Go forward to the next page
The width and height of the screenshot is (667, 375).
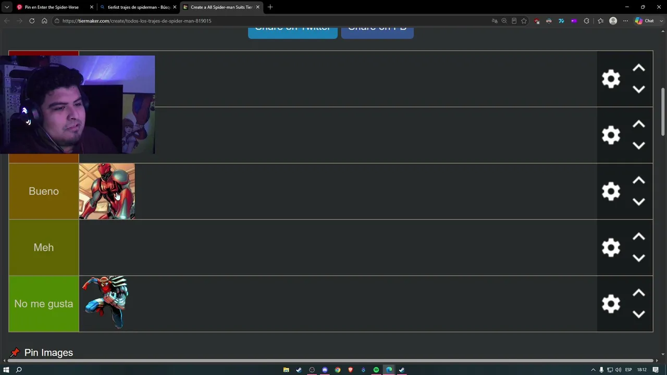(x=19, y=21)
